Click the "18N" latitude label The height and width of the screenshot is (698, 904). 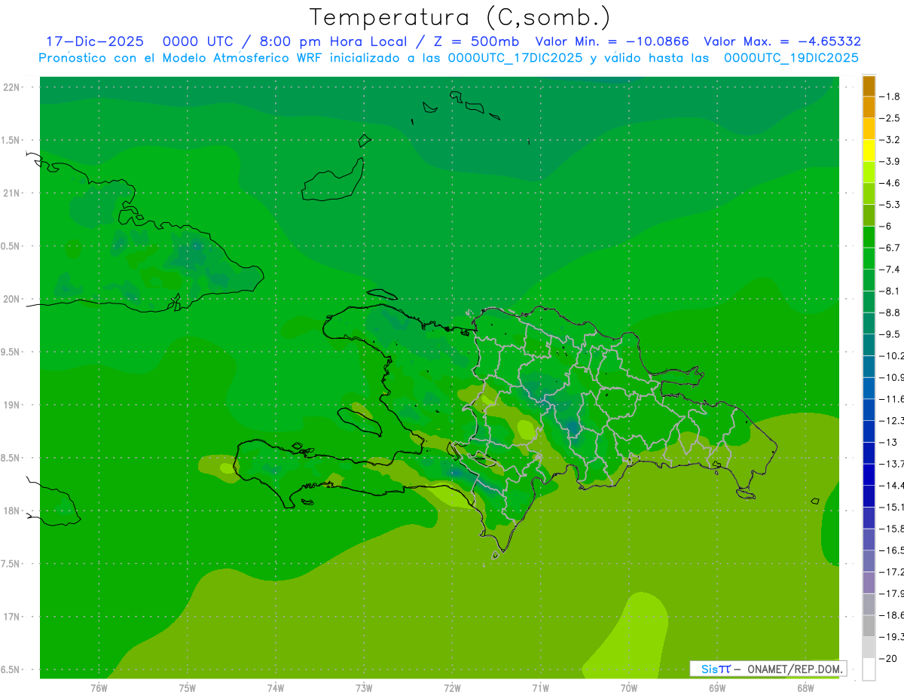coord(11,511)
